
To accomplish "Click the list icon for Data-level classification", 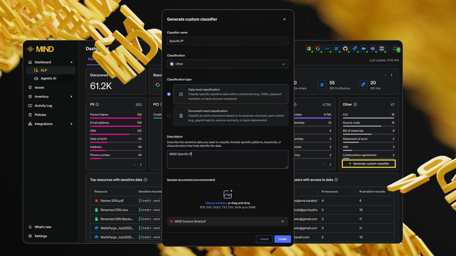I will 181,94.
